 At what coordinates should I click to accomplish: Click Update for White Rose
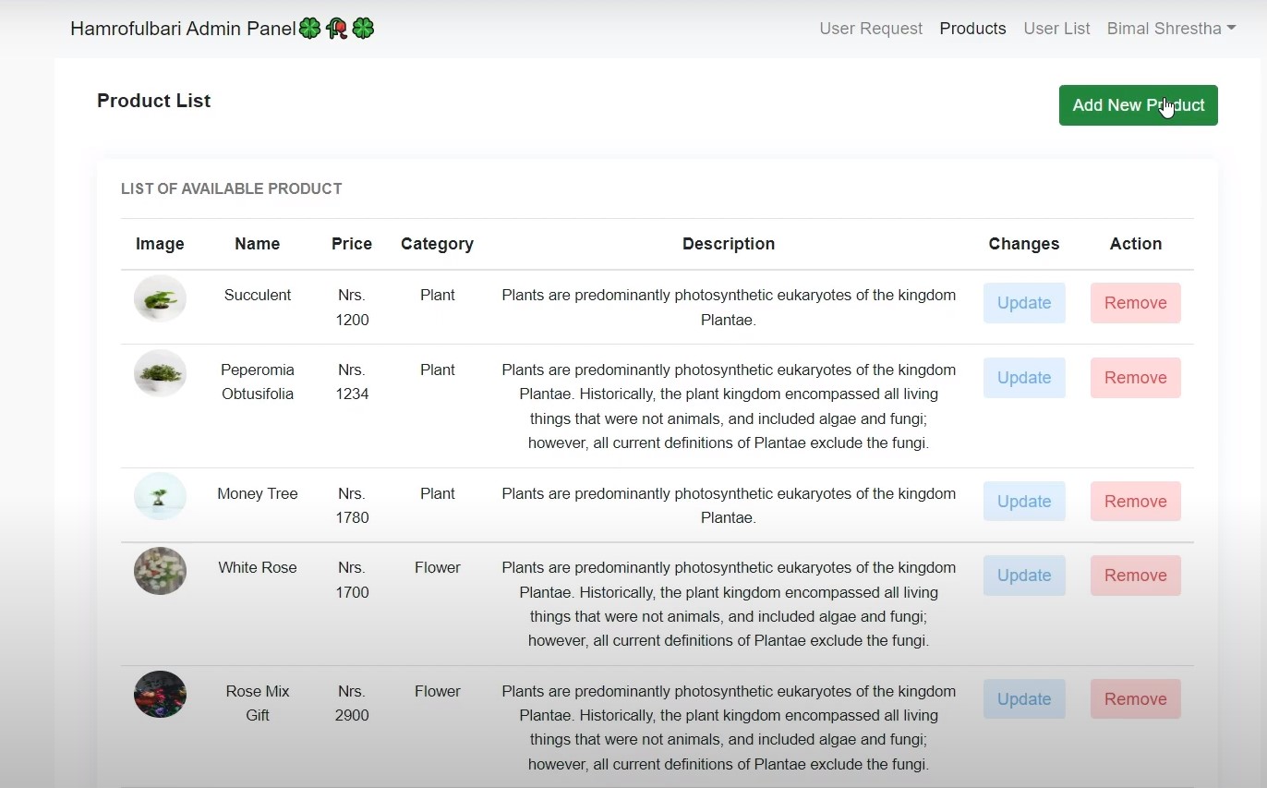click(x=1023, y=575)
